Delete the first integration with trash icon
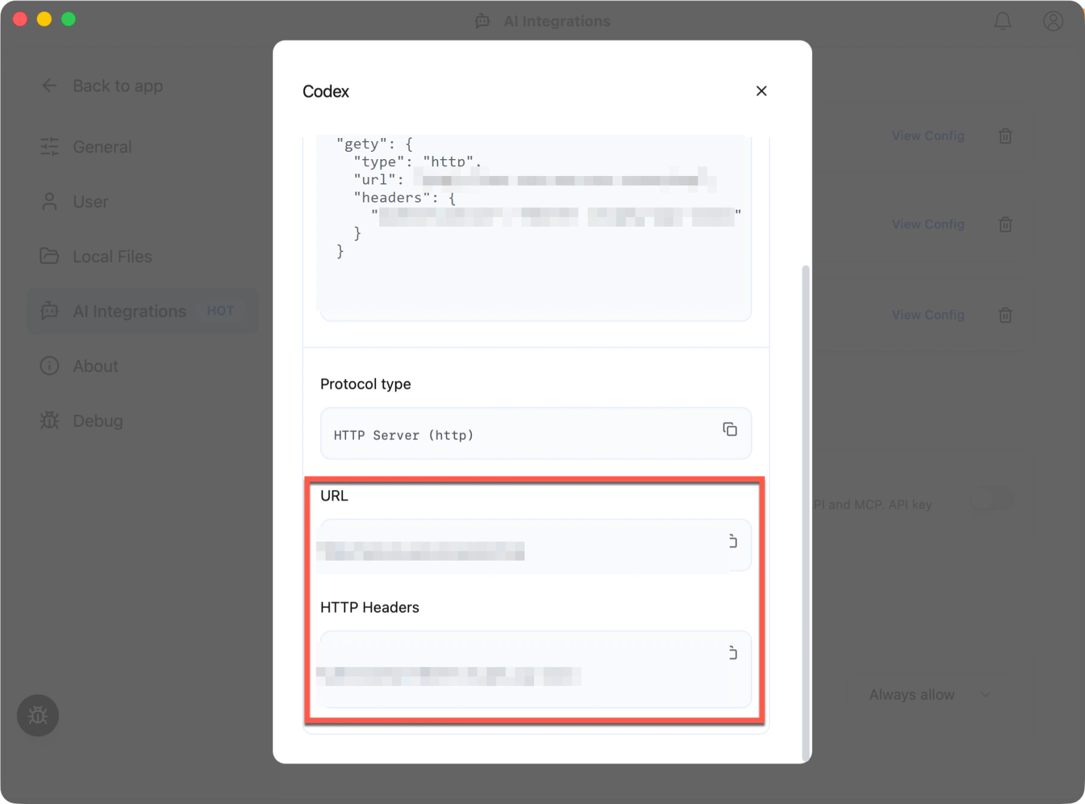This screenshot has width=1085, height=804. tap(1005, 136)
